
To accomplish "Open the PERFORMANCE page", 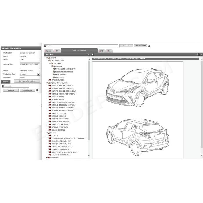I will coord(61,75).
